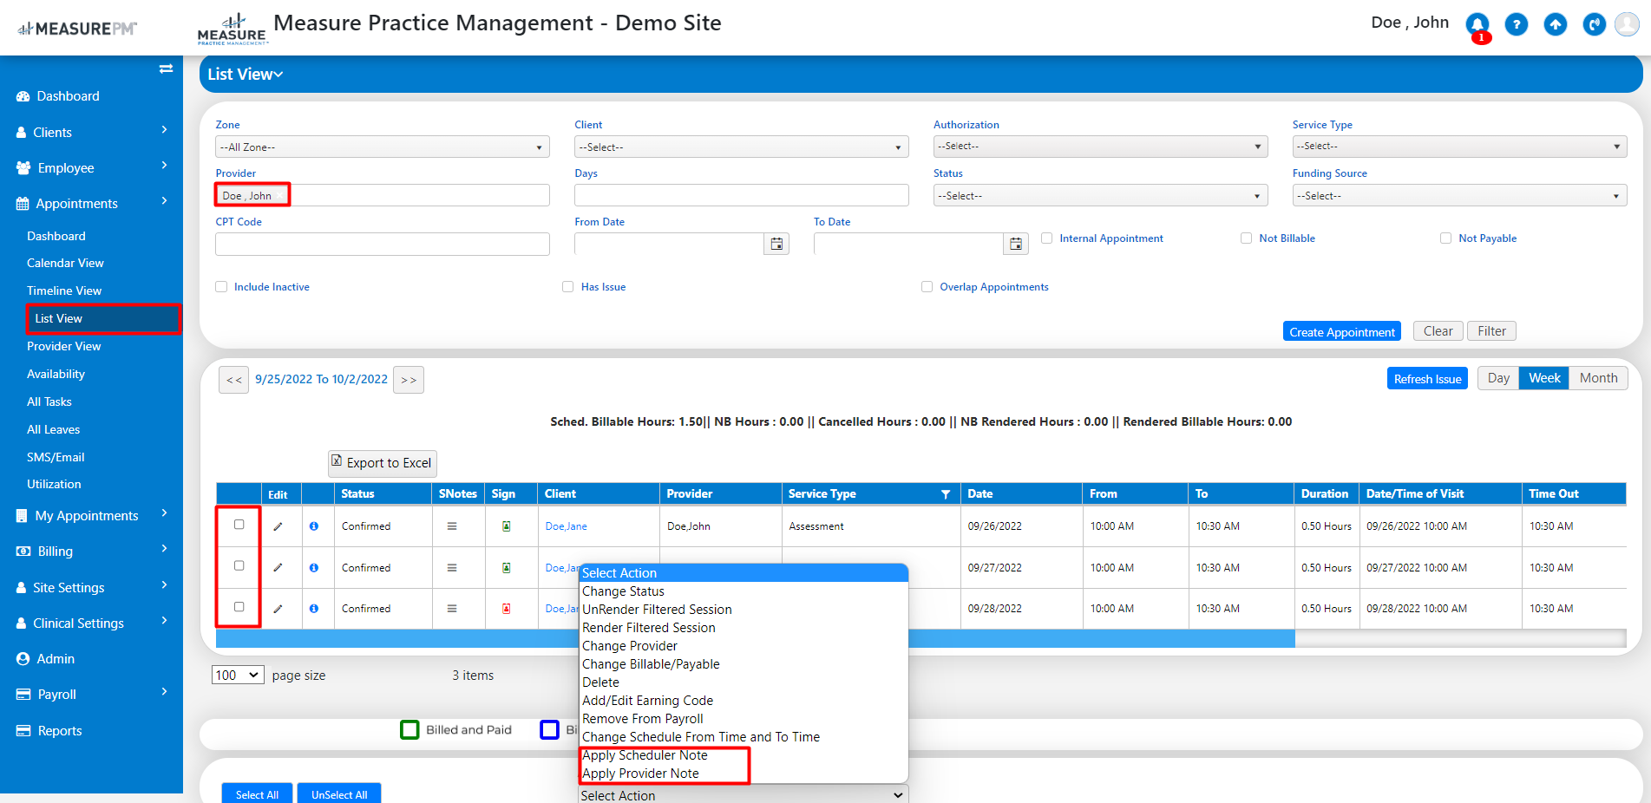Viewport: 1651px width, 803px height.
Task: Click the Select All button
Action: pos(257,794)
